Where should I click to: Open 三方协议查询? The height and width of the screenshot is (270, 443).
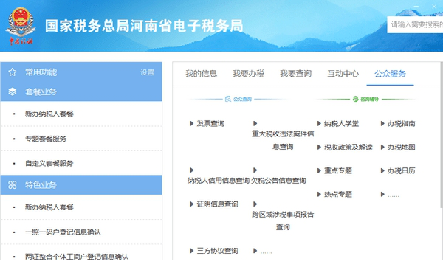[218, 251]
